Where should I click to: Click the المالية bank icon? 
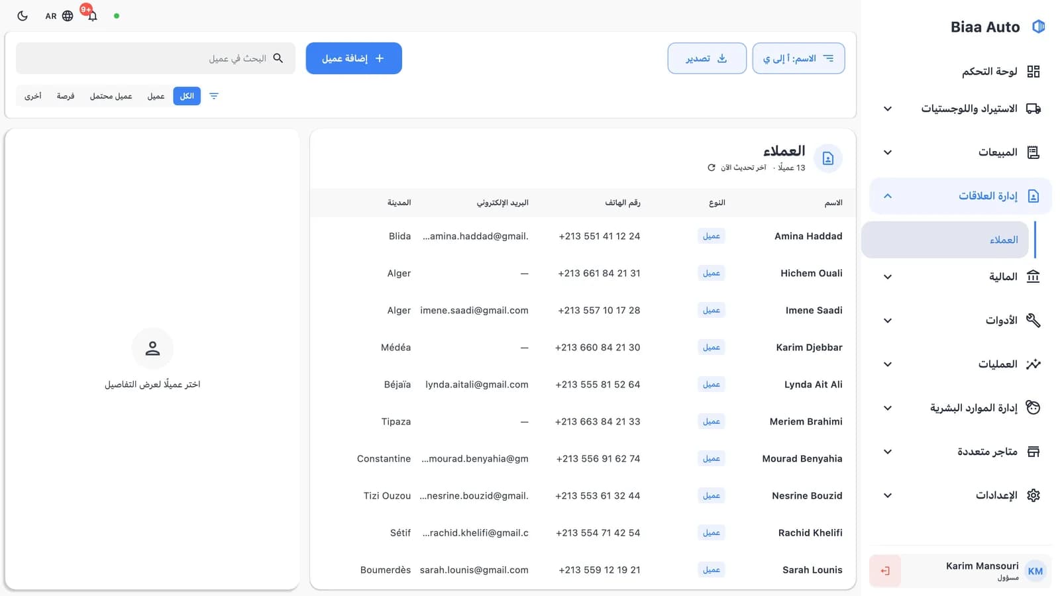click(1033, 277)
